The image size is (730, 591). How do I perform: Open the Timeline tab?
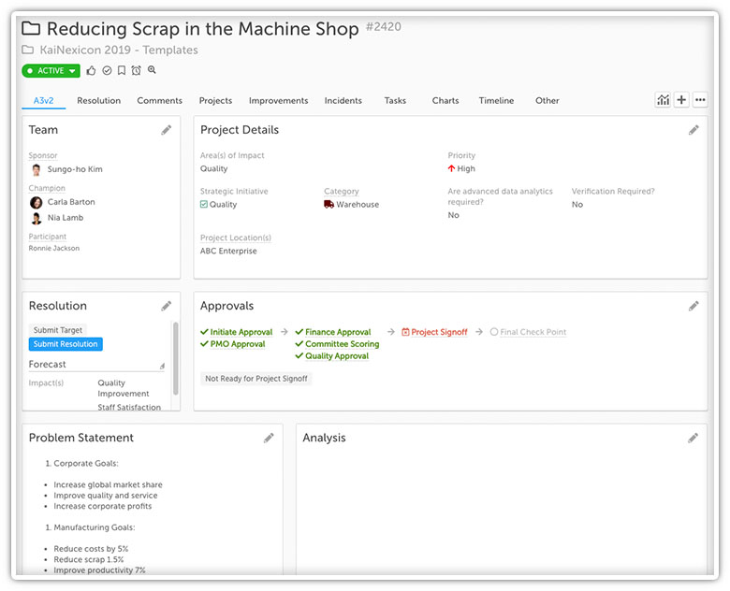click(496, 101)
